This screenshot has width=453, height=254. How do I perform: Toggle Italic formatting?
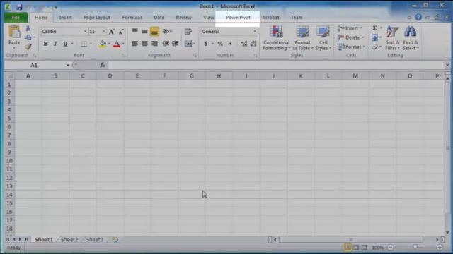click(x=55, y=44)
